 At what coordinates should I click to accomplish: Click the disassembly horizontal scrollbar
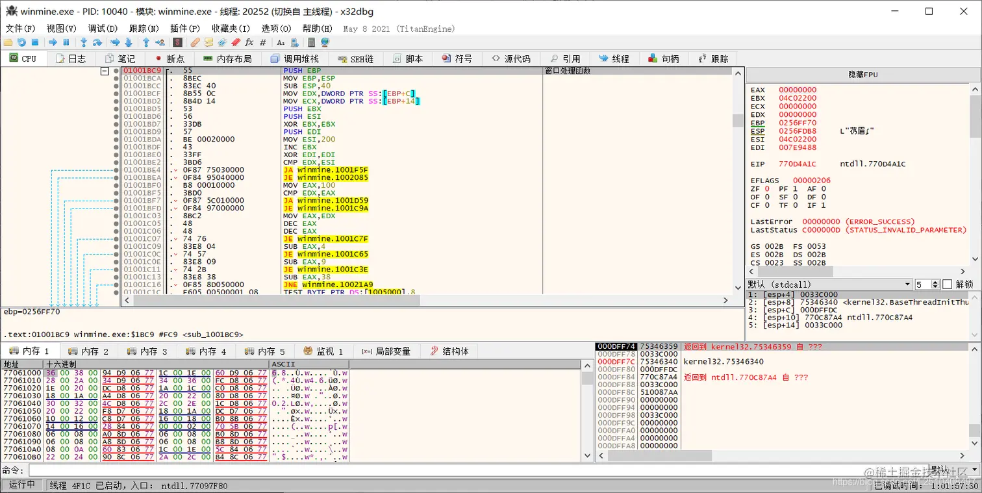coord(425,300)
